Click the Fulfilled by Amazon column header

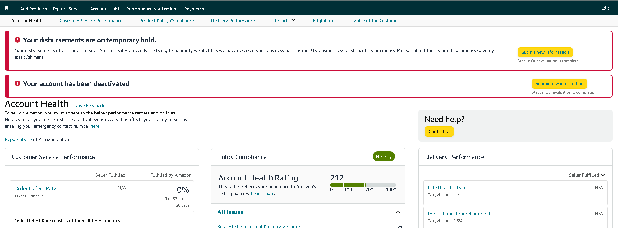coord(171,175)
